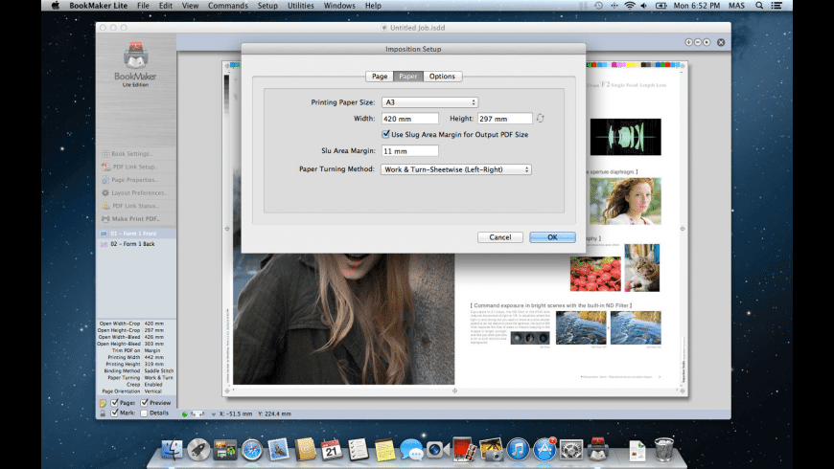Click the Layout Preferences gear icon
Viewport: 834px width, 469px height.
(x=104, y=192)
